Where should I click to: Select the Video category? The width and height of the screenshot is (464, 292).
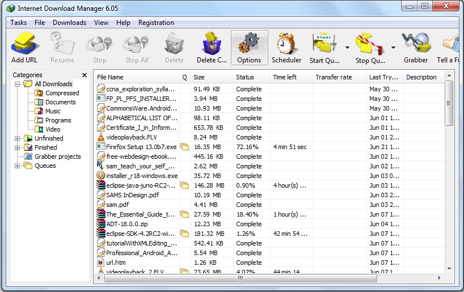pos(48,130)
